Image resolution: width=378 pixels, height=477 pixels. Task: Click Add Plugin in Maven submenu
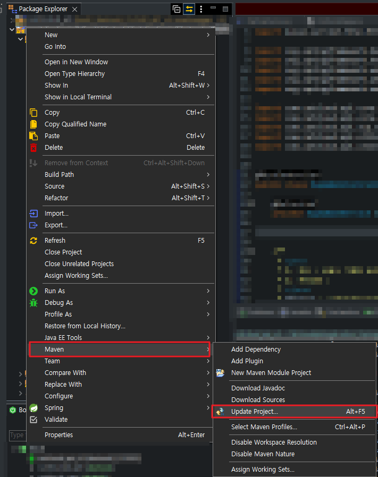(x=294, y=361)
